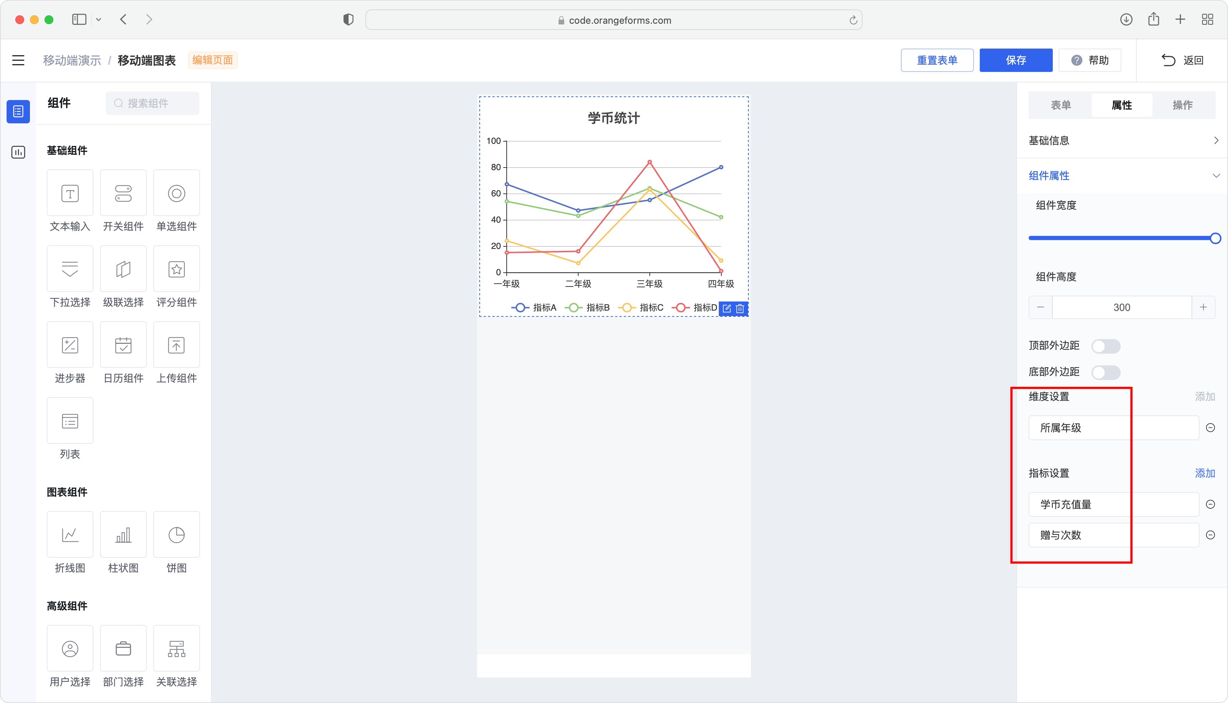Collapse the 组件属性 section
The height and width of the screenshot is (703, 1228).
(1122, 176)
